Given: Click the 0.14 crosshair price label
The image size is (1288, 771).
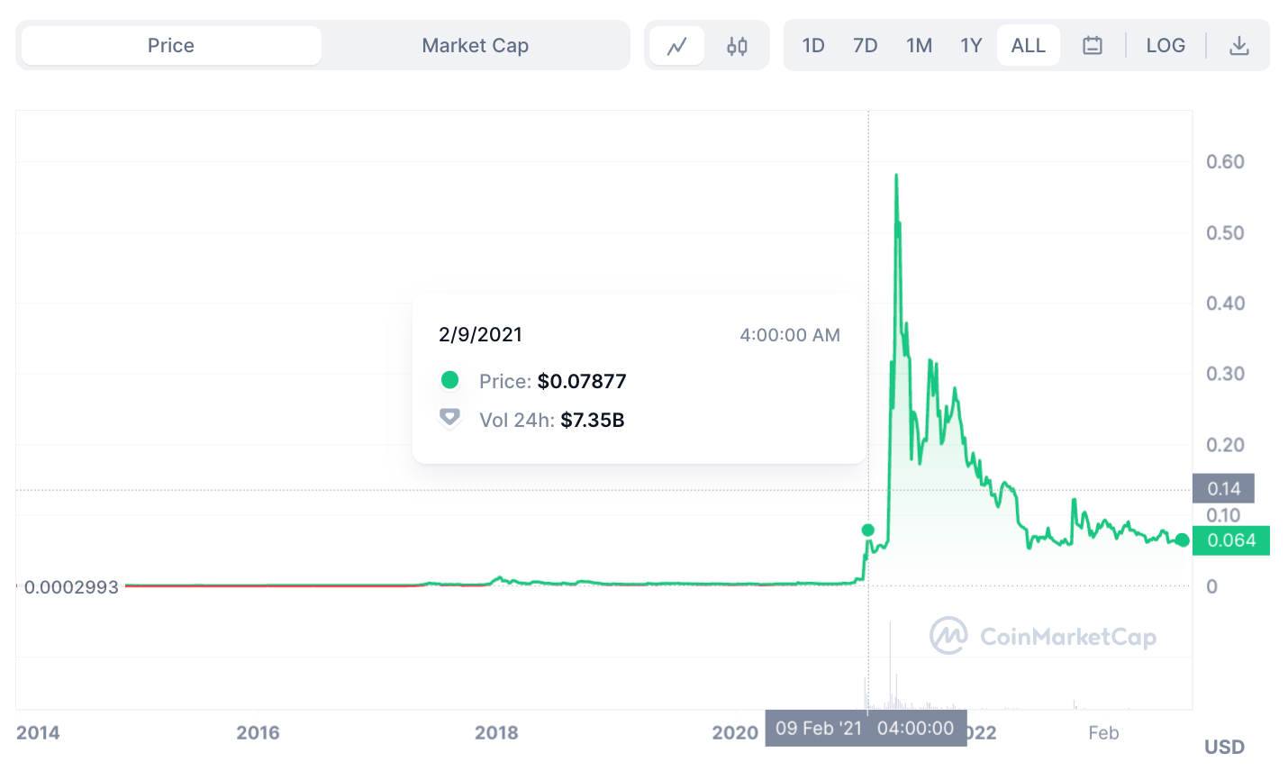Looking at the screenshot, I should click(x=1223, y=489).
